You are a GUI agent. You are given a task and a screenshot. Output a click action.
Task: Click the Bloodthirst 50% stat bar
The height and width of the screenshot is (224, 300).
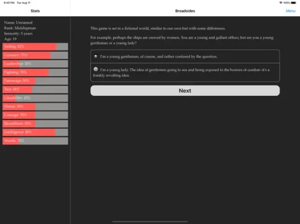(35, 124)
